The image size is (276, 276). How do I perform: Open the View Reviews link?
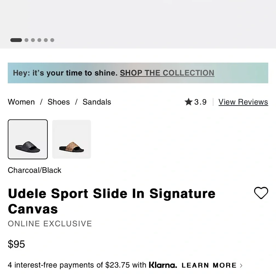tap(243, 102)
